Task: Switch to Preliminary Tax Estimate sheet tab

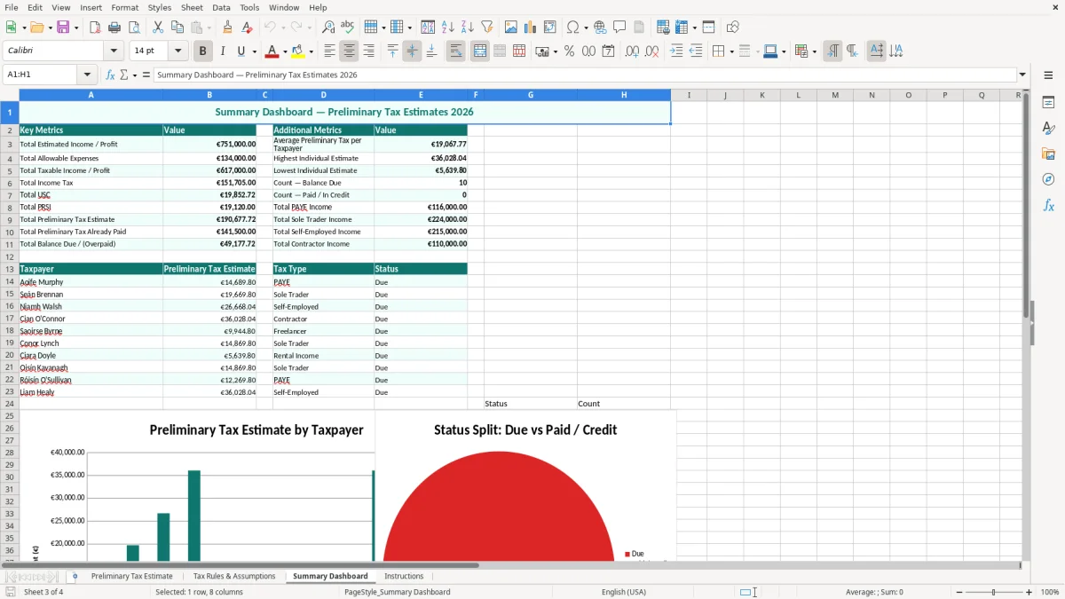Action: [x=132, y=576]
